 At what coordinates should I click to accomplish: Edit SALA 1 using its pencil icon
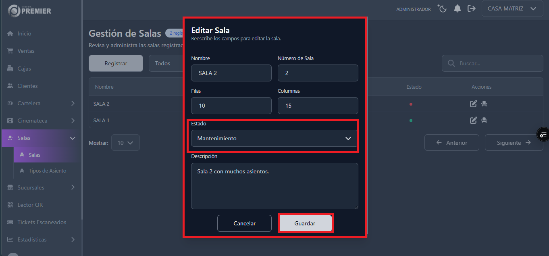tap(473, 120)
